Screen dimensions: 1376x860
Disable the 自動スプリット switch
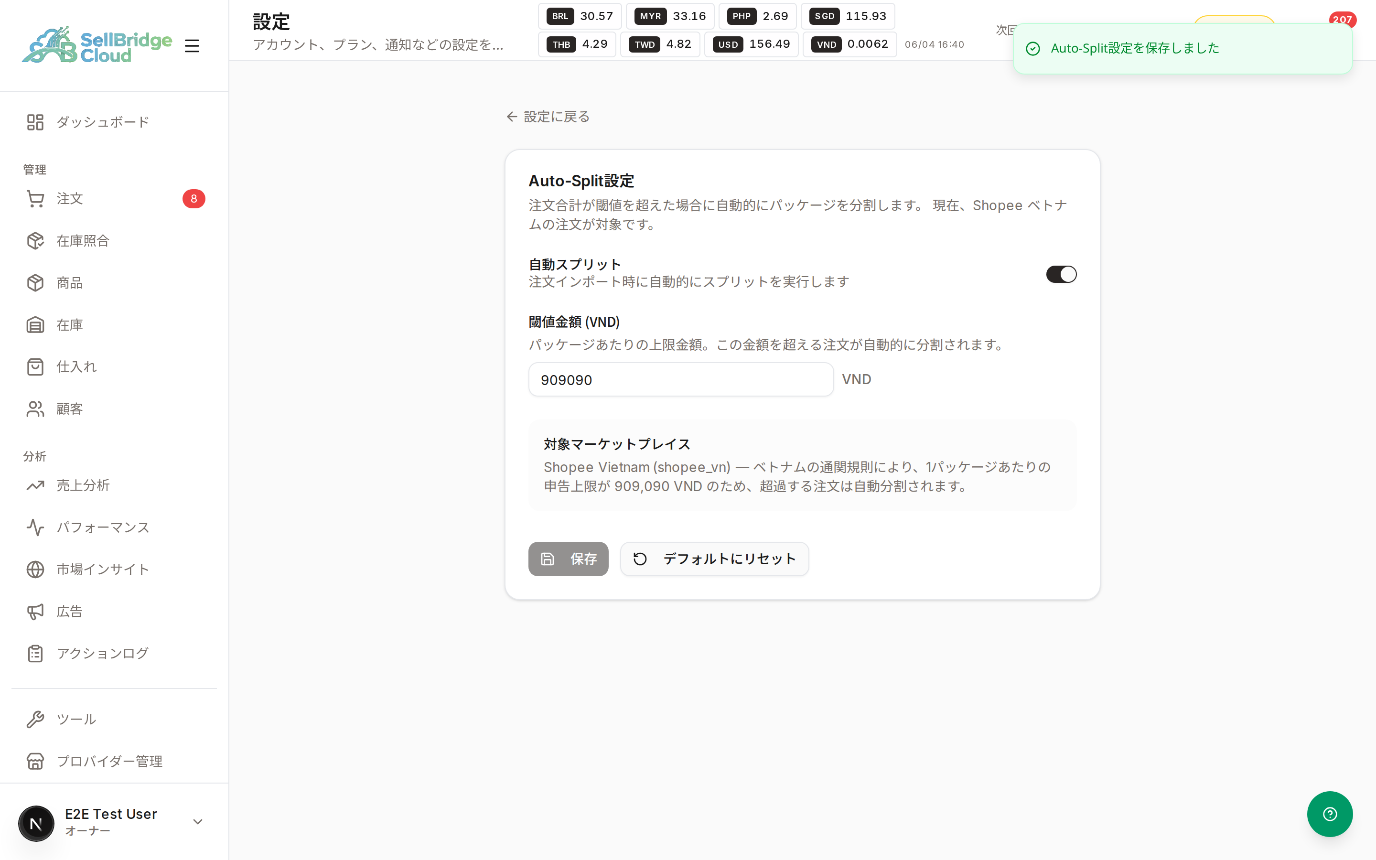1061,274
